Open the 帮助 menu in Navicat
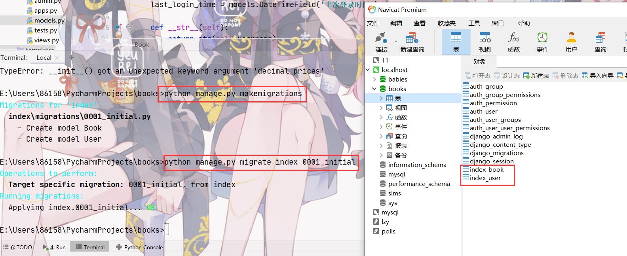 [x=524, y=23]
